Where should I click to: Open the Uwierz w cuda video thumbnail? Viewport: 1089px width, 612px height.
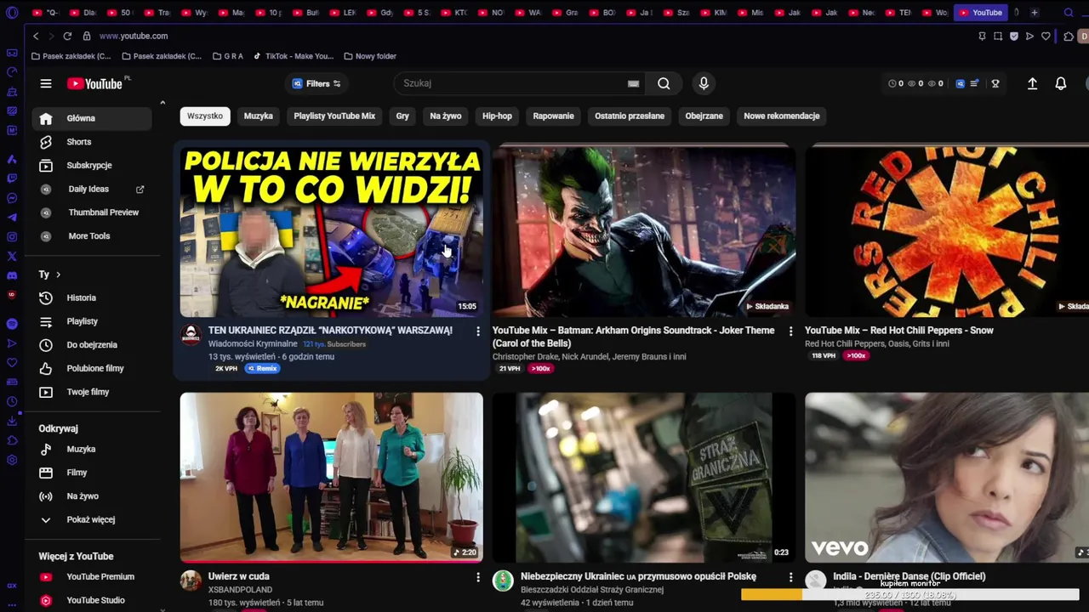(x=331, y=477)
